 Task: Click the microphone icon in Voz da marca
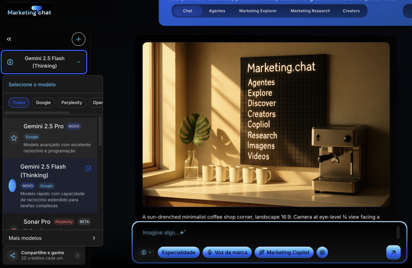coord(210,252)
